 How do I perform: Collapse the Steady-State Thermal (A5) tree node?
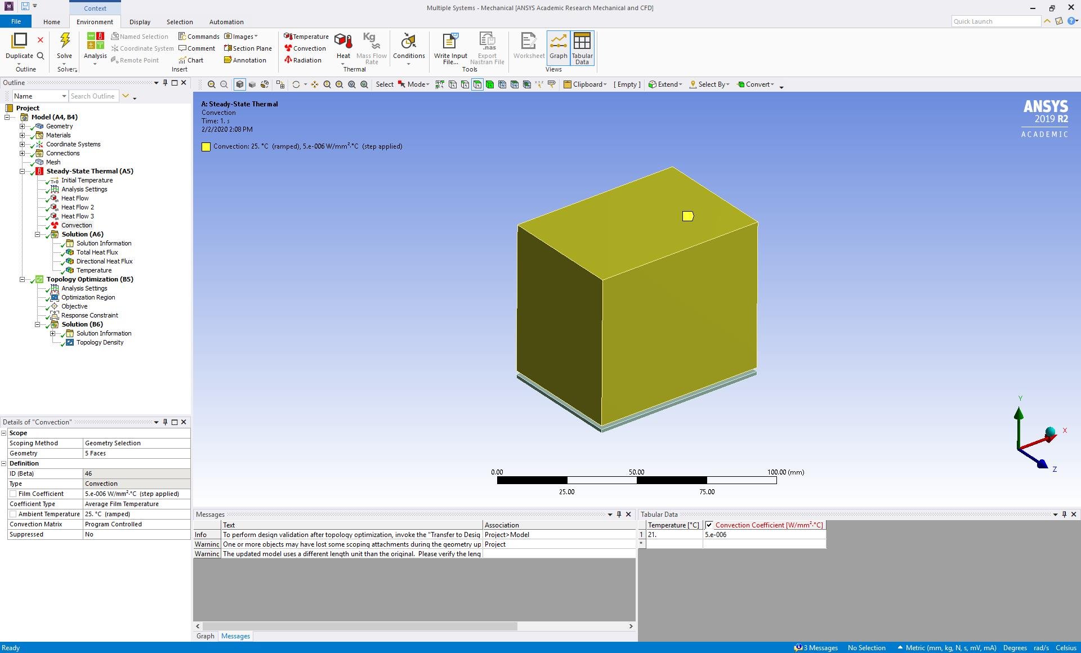[23, 171]
